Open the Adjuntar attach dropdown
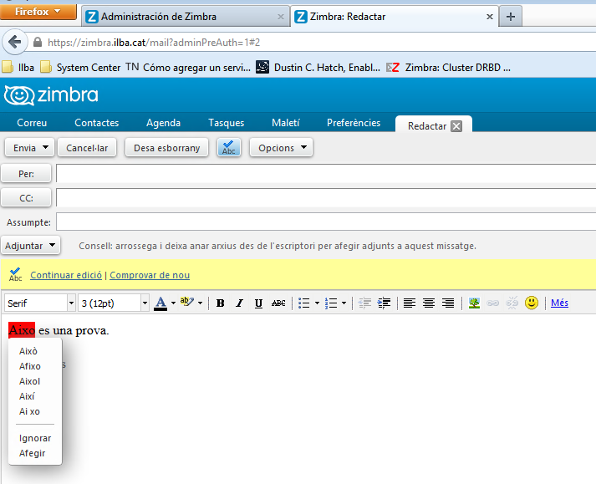The height and width of the screenshot is (484, 596). click(x=30, y=246)
